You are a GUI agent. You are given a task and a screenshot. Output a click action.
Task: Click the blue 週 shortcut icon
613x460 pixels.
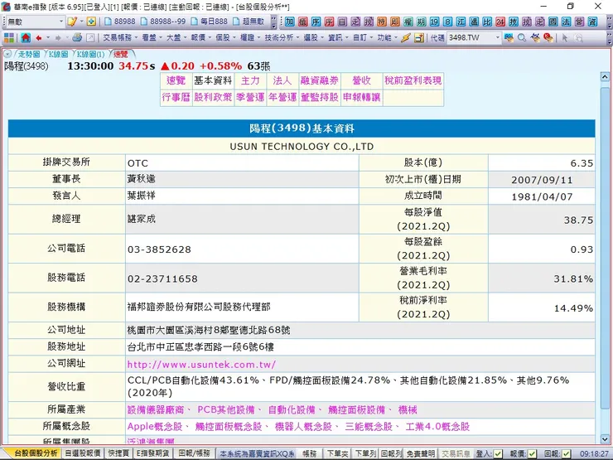(474, 22)
